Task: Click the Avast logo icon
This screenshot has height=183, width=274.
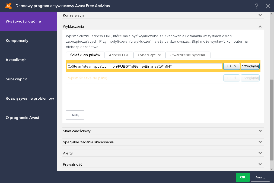Action: coord(8,6)
